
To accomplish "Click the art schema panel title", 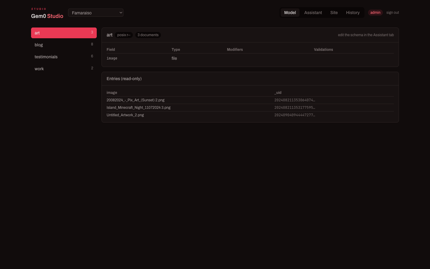I will pos(110,35).
